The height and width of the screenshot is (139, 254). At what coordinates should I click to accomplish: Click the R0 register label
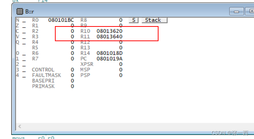click(35, 20)
